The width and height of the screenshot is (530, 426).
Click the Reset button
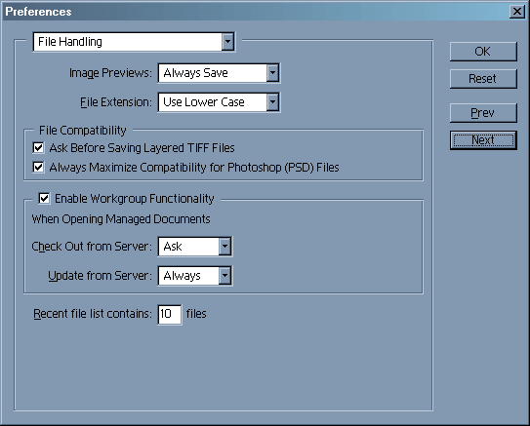(483, 79)
